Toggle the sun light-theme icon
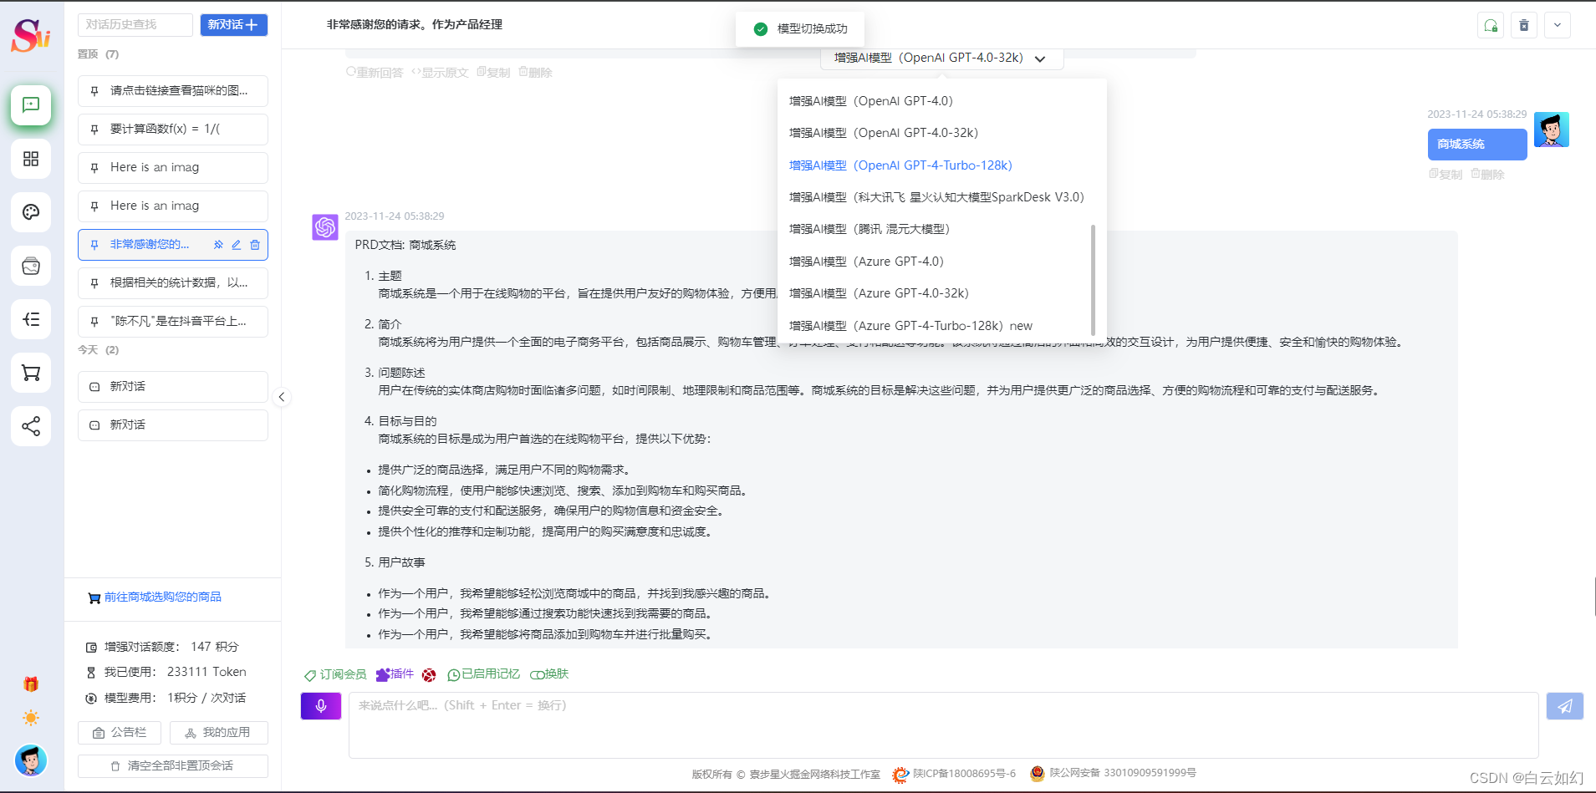 pyautogui.click(x=31, y=718)
